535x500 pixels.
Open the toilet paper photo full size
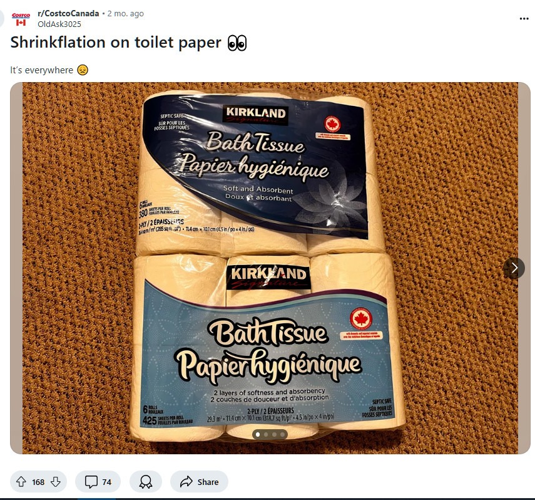click(x=270, y=268)
